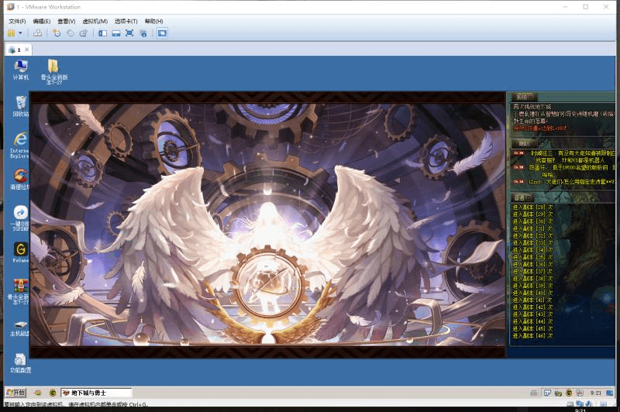
Task: Click the VM suspend/power toolbar icon
Action: (12, 33)
